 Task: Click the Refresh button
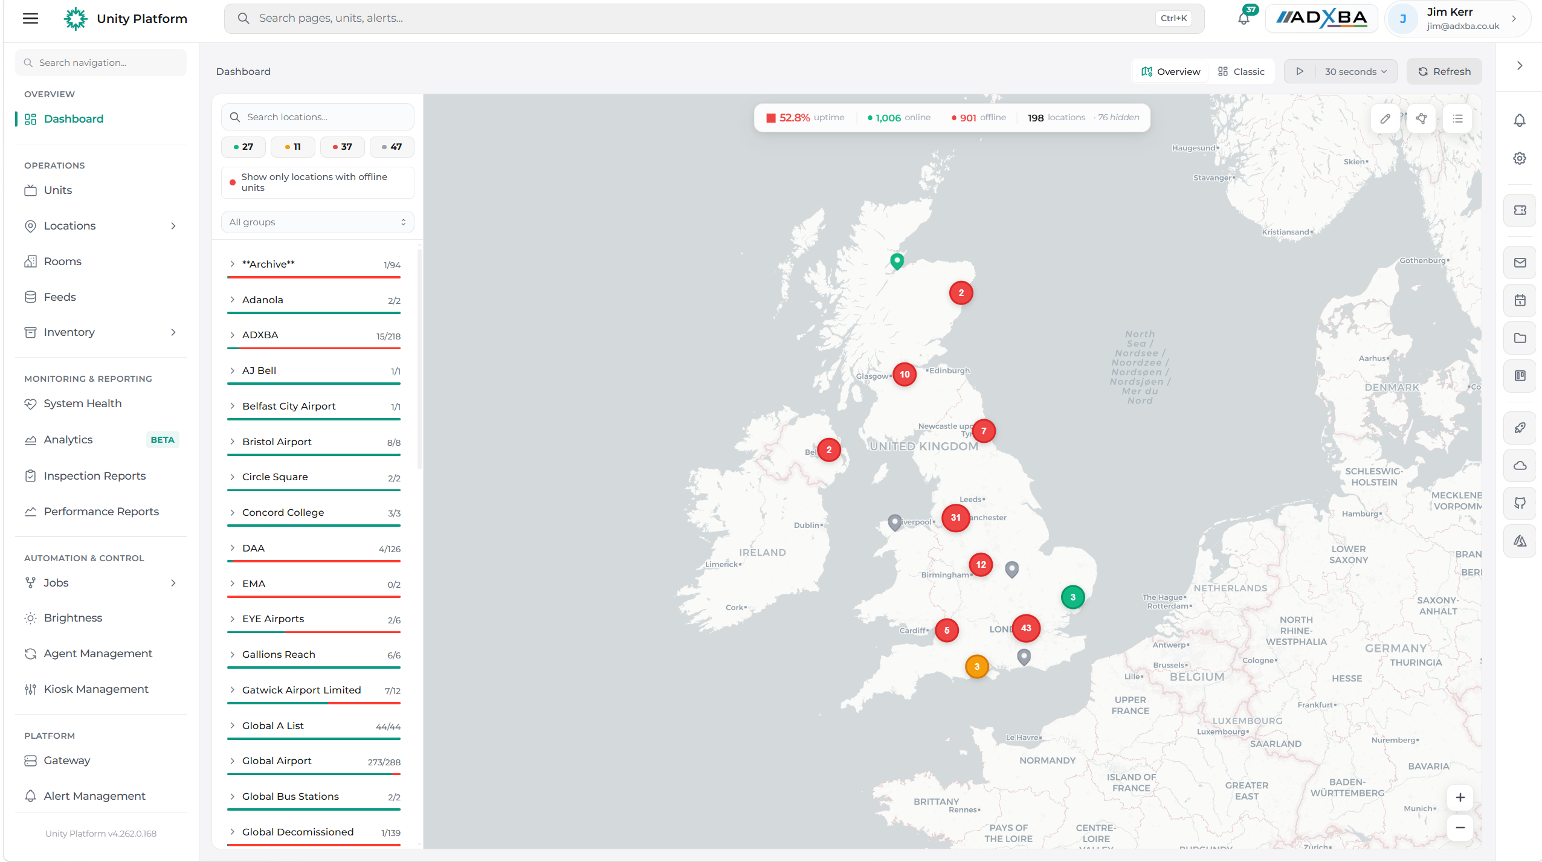[1444, 71]
